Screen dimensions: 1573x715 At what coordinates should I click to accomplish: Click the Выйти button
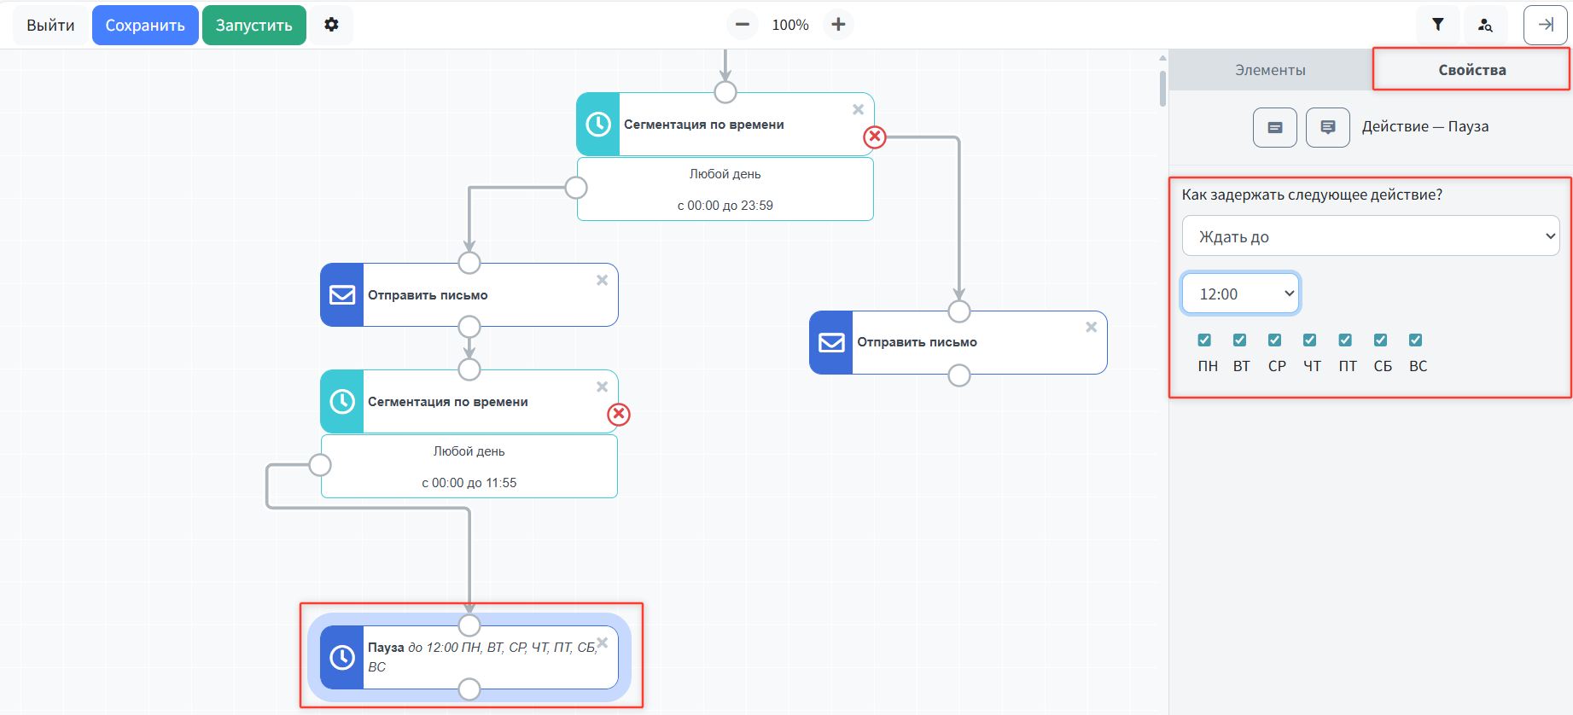tap(50, 25)
